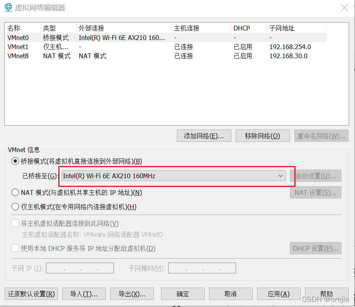Open the bridged-to adapter dropdown

pos(174,175)
